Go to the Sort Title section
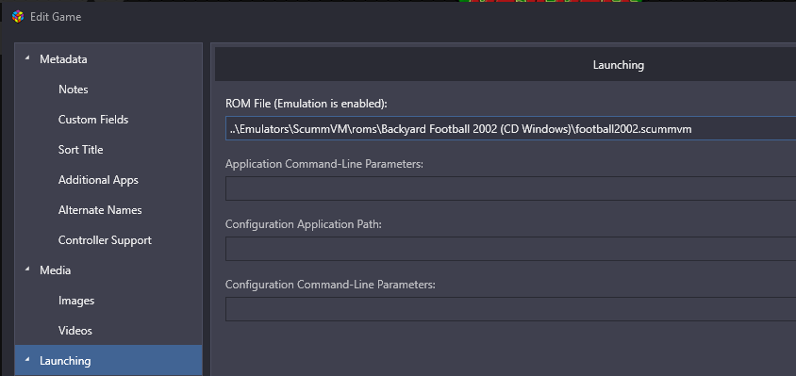Viewport: 796px width, 376px height. tap(81, 150)
